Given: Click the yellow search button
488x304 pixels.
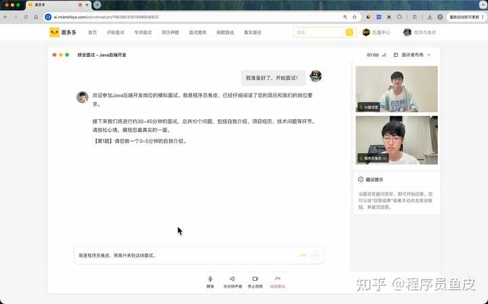Looking at the screenshot, I should (x=350, y=32).
